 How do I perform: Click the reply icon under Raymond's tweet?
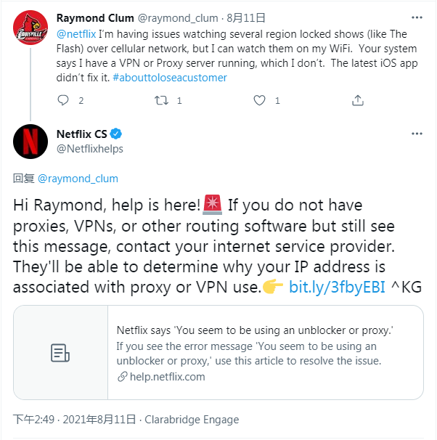(62, 100)
